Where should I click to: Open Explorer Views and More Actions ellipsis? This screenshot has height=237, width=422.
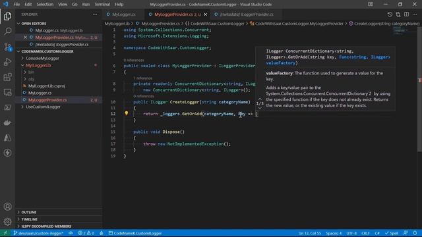coord(95,14)
